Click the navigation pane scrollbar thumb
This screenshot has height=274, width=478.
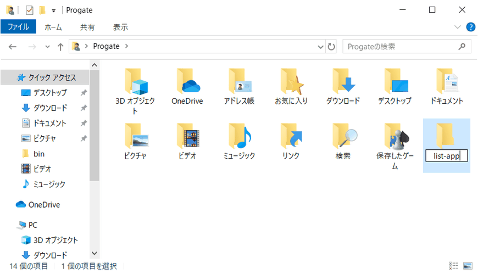(95, 125)
